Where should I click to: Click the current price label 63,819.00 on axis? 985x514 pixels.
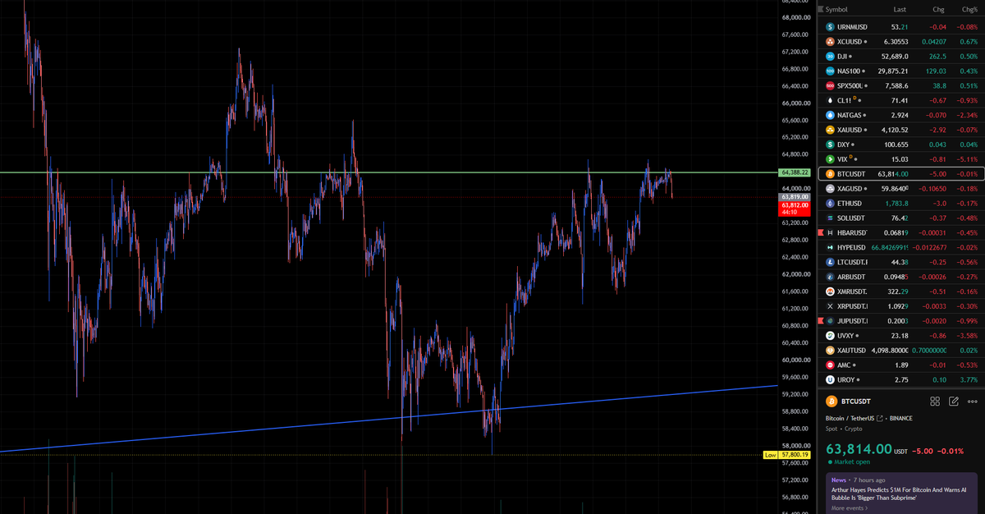[795, 197]
